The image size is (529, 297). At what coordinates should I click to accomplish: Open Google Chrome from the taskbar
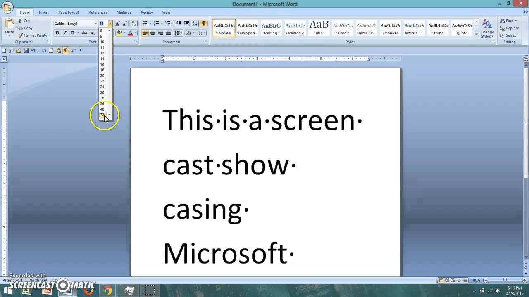pyautogui.click(x=108, y=291)
